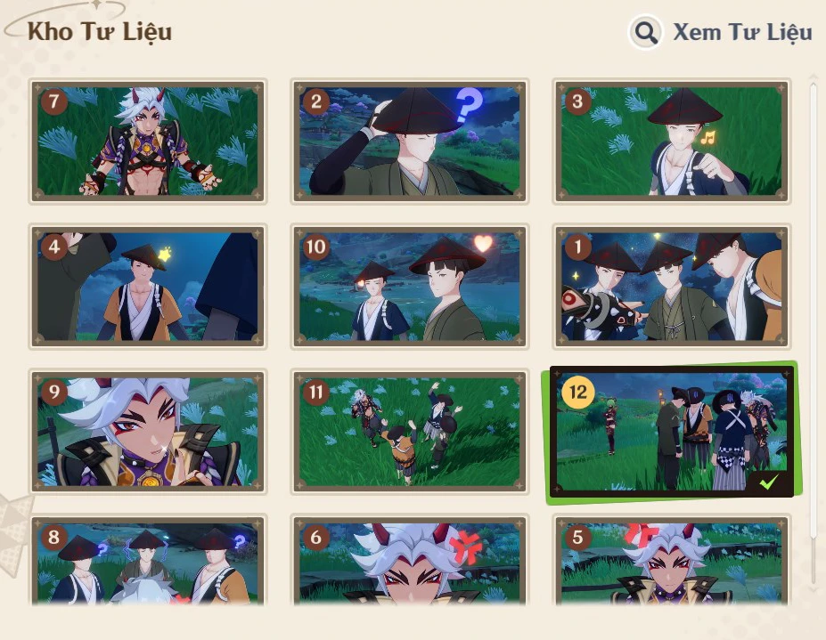
Task: Open thumbnail 1 with three hat men
Action: 672,287
